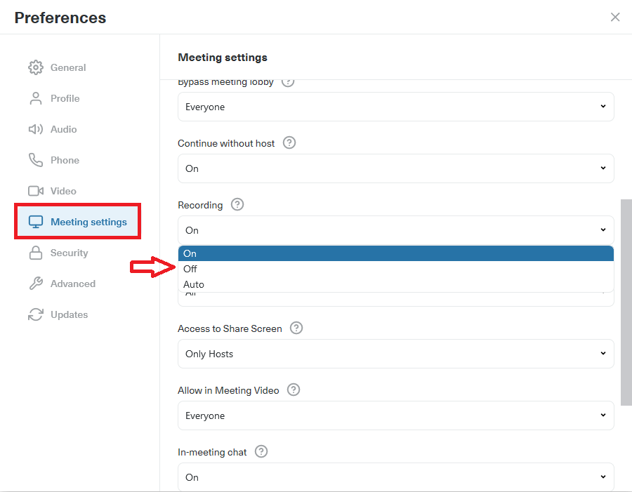This screenshot has height=492, width=632.
Task: Select Off in the Recording dropdown
Action: 190,269
